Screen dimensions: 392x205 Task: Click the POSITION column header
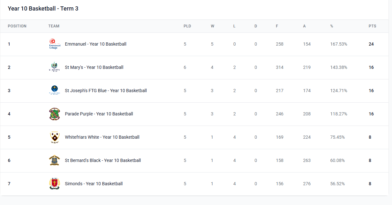pos(17,26)
